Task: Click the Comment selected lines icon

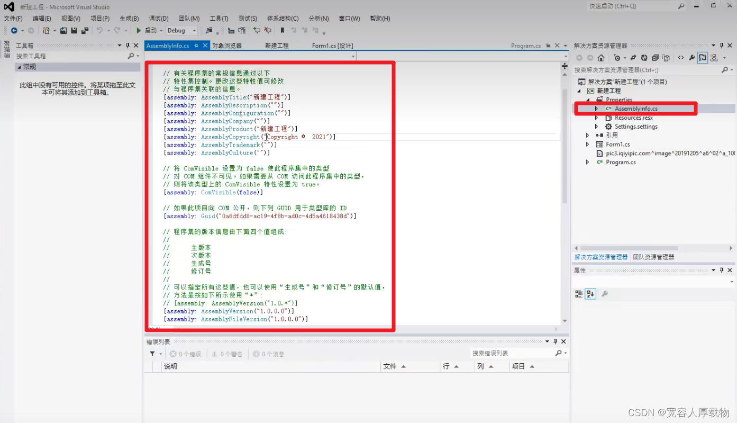Action: [257, 31]
